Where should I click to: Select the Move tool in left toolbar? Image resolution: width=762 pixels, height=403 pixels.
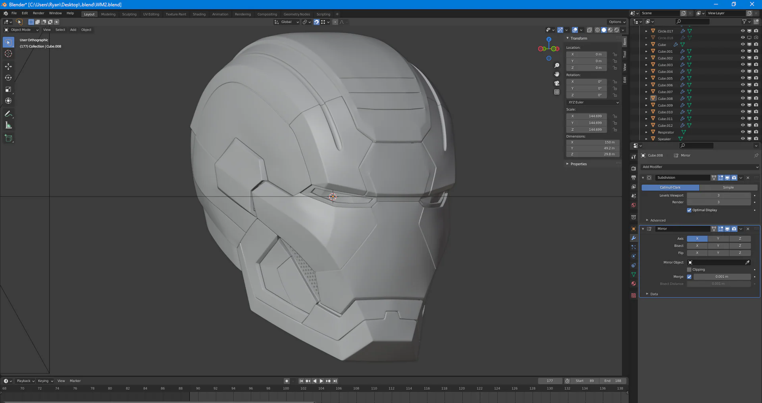pyautogui.click(x=8, y=66)
